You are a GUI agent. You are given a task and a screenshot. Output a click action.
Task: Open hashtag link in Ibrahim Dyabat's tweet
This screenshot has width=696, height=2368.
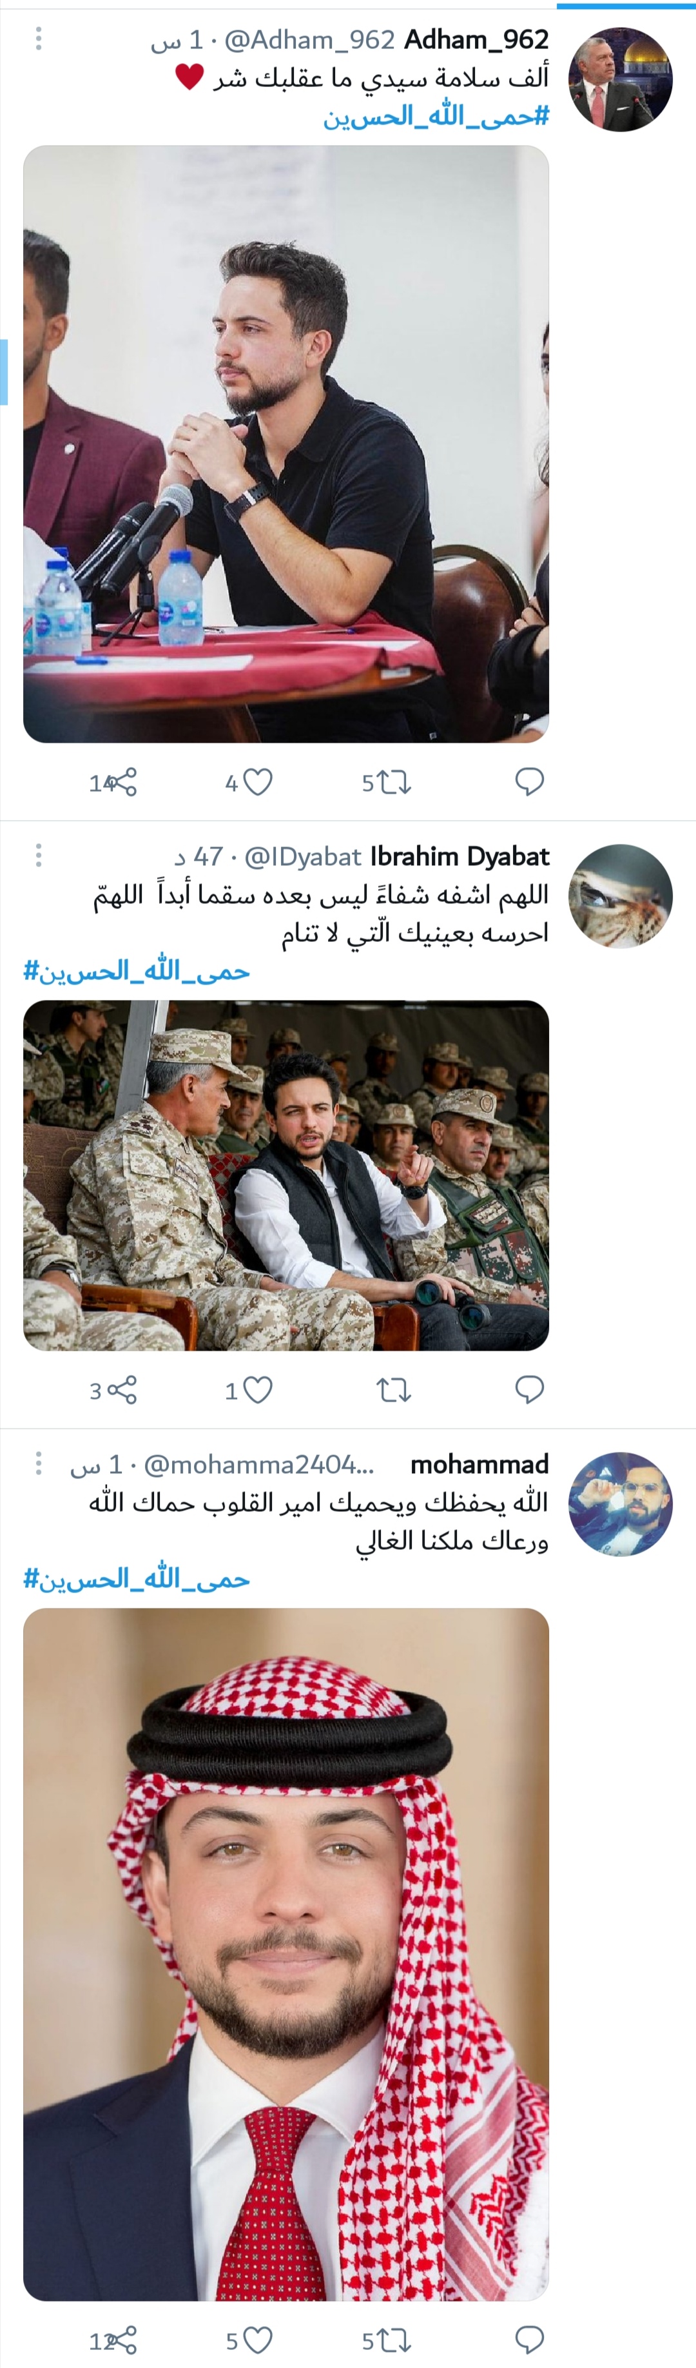136,971
